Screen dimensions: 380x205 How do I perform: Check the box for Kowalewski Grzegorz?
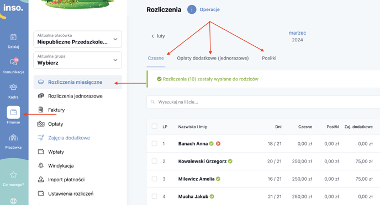coord(155,161)
